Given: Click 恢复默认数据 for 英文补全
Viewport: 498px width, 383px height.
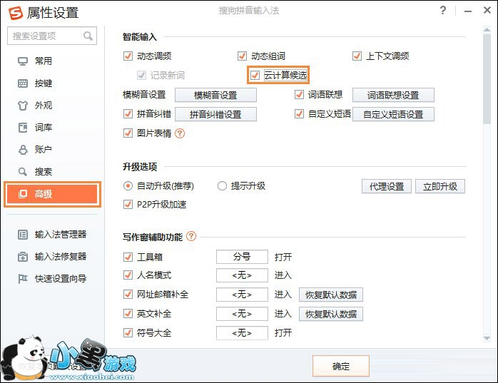Looking at the screenshot, I should 331,314.
